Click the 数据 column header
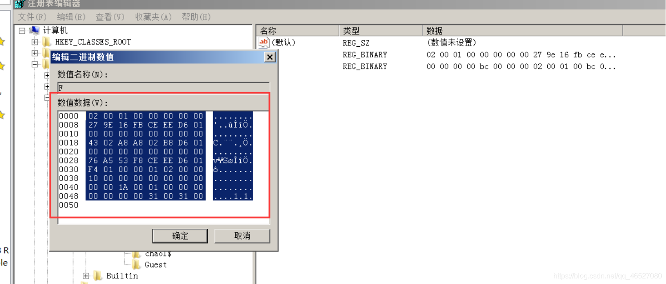The width and height of the screenshot is (666, 284). (x=522, y=31)
